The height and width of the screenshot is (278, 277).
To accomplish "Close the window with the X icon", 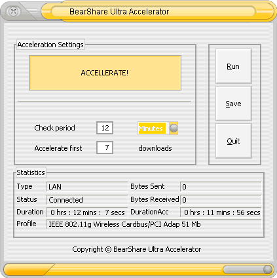I will click(13, 11).
